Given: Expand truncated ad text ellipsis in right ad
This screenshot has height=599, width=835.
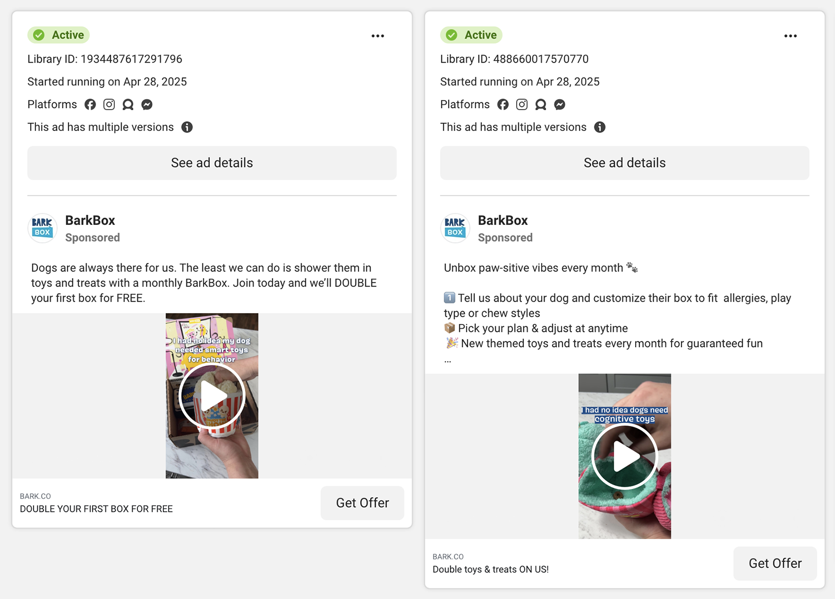Looking at the screenshot, I should [x=448, y=360].
